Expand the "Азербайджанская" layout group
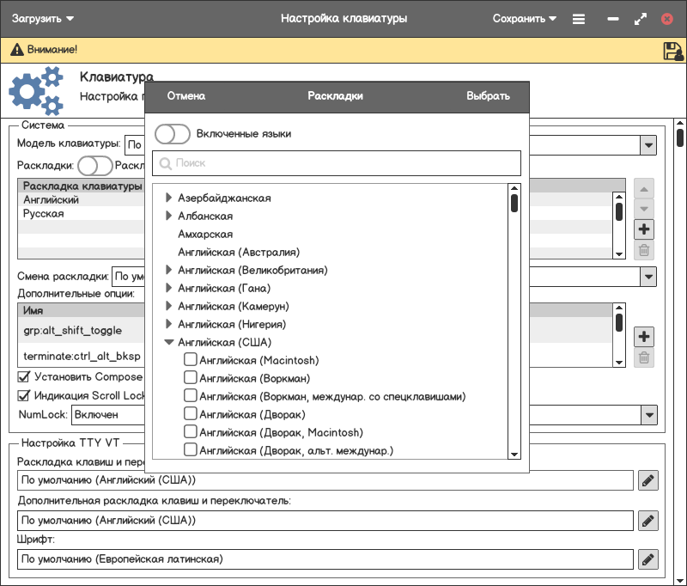This screenshot has width=687, height=586. click(x=169, y=198)
